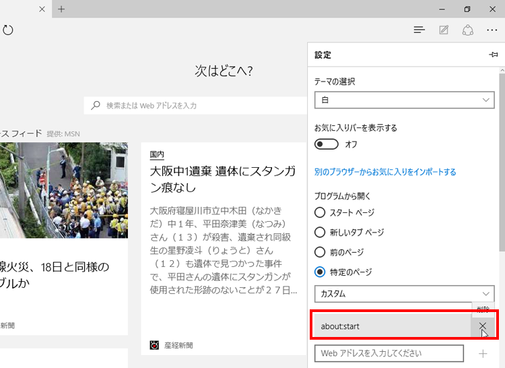Viewport: 505px width, 368px height.
Task: Close the current browser tab
Action: click(42, 9)
